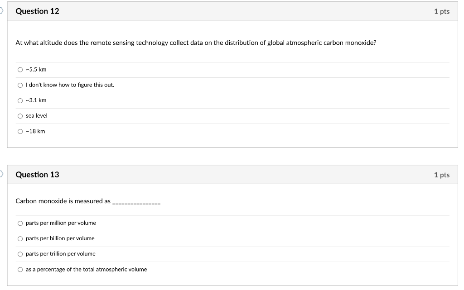The image size is (464, 290).
Task: Select 'parts per billion per volume' radio button
Action: coord(20,238)
